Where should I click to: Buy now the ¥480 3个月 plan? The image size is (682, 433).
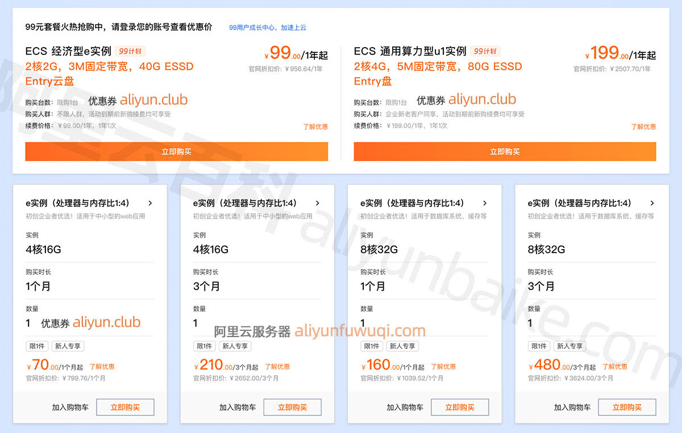point(627,407)
